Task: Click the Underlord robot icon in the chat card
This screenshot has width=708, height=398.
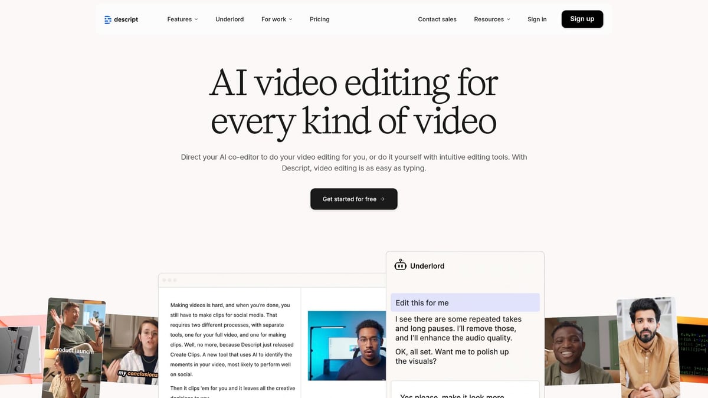Action: click(x=401, y=265)
